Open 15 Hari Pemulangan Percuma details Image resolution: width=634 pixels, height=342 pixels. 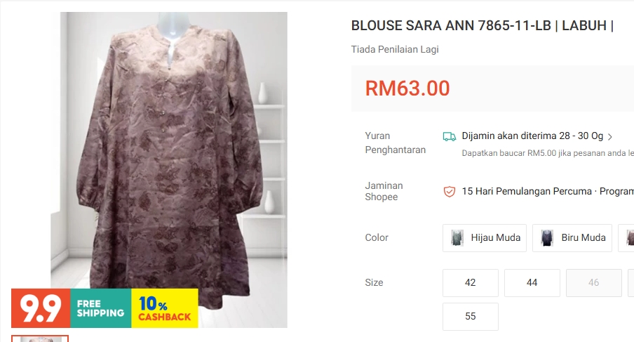(x=527, y=191)
